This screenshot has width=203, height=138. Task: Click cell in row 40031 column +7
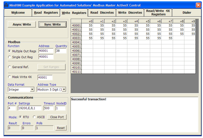(x=167, y=38)
